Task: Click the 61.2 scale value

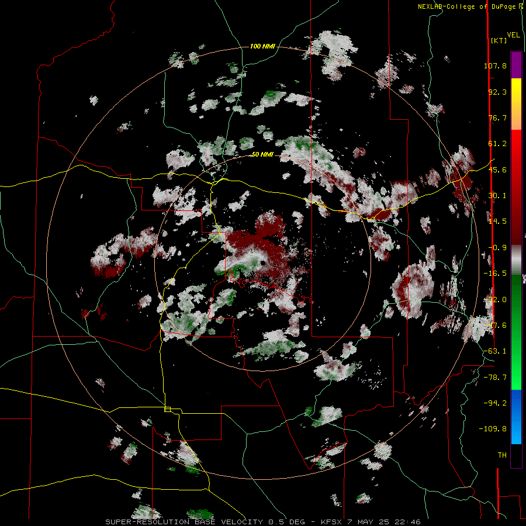Action: coord(497,144)
